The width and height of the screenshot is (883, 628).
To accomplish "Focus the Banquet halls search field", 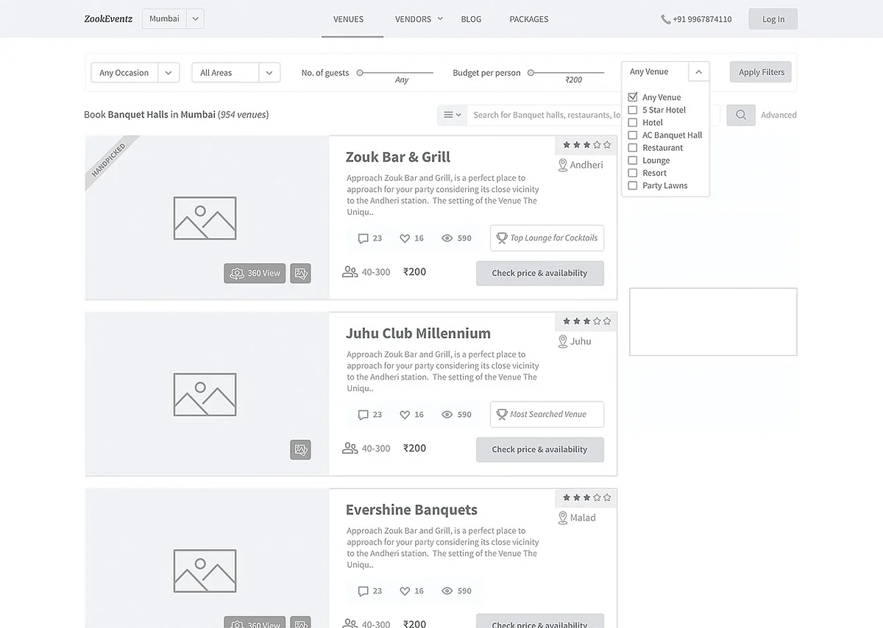I will coord(593,115).
